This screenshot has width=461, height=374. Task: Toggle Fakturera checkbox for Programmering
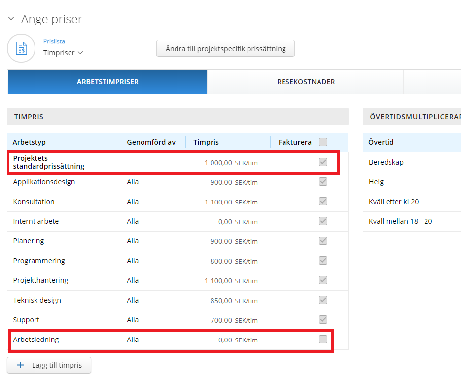(323, 260)
